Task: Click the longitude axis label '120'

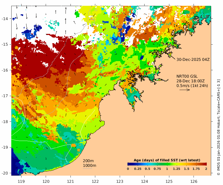Action: pos(46,181)
